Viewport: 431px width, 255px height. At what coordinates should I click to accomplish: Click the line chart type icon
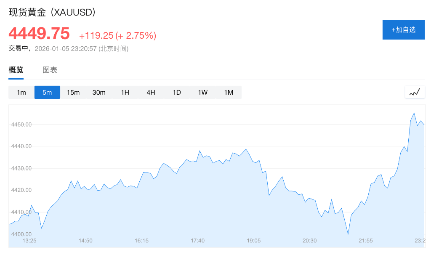click(415, 92)
